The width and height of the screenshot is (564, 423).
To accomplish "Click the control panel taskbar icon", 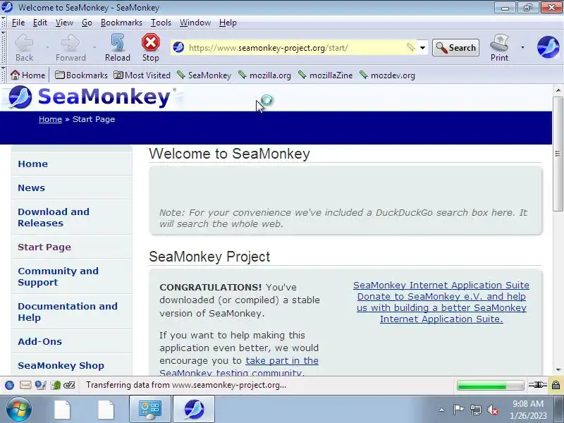I will click(x=150, y=410).
